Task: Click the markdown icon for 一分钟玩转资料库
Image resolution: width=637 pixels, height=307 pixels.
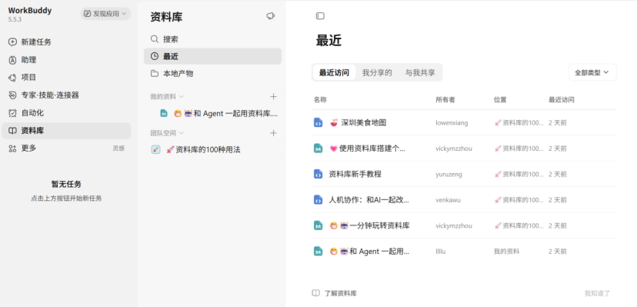Action: 318,225
